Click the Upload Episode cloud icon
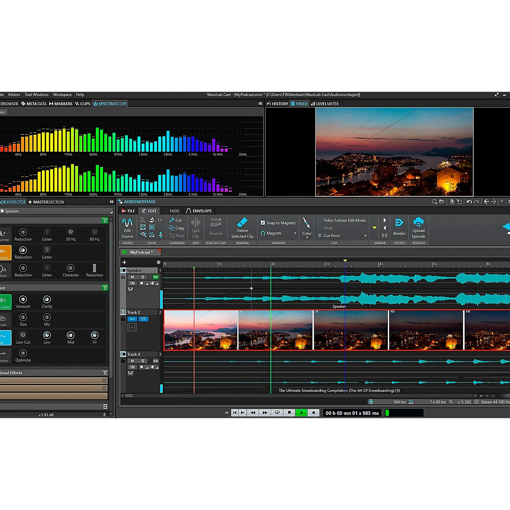Image resolution: width=510 pixels, height=510 pixels. (418, 222)
